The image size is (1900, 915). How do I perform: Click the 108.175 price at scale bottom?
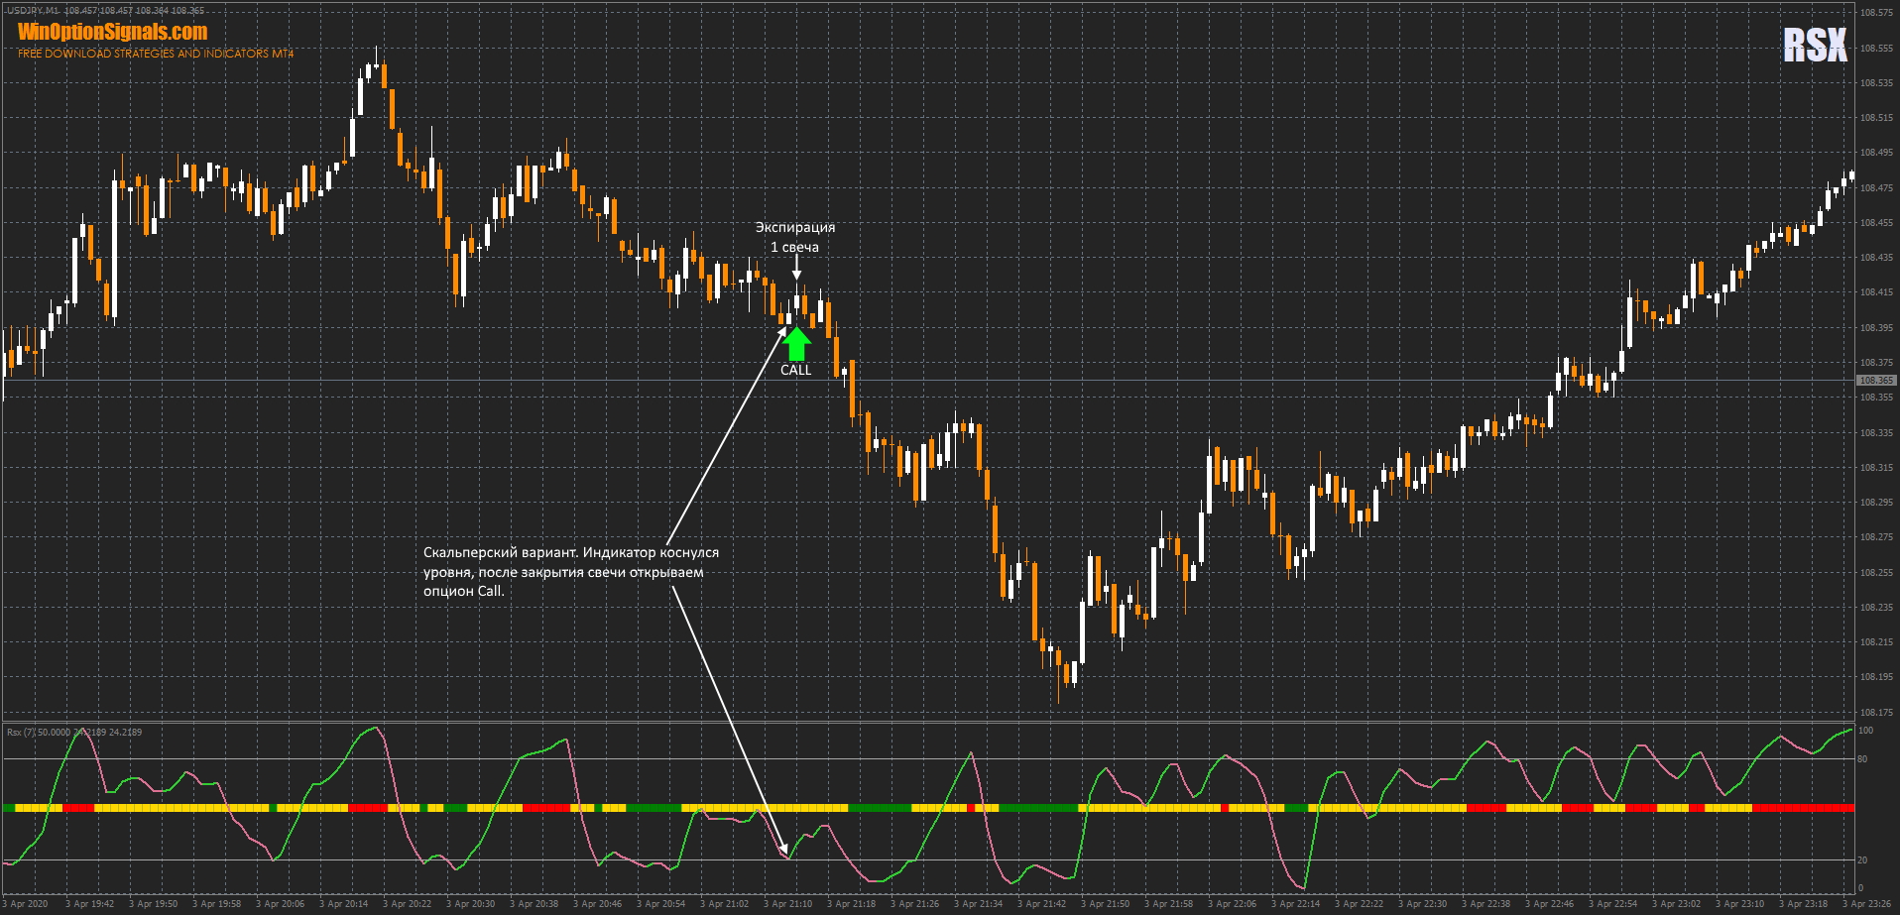click(x=1875, y=713)
